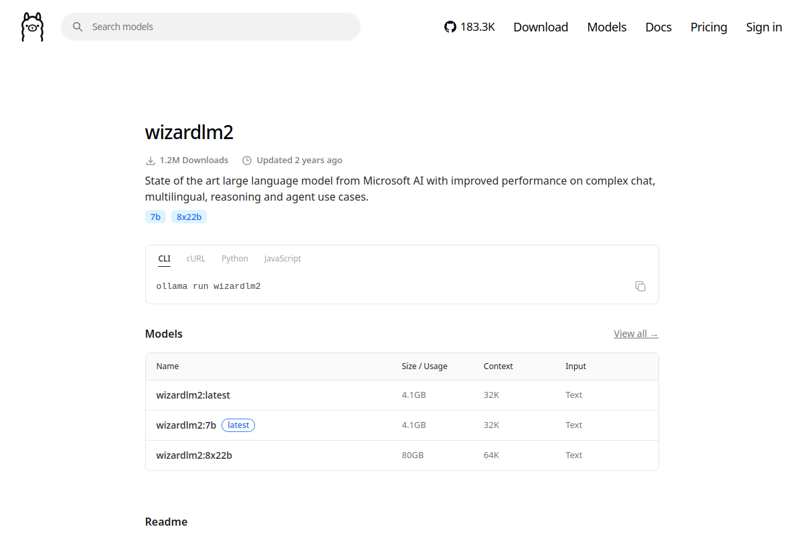Click the Text input cell in 8x22b row
803x535 pixels.
click(x=574, y=455)
